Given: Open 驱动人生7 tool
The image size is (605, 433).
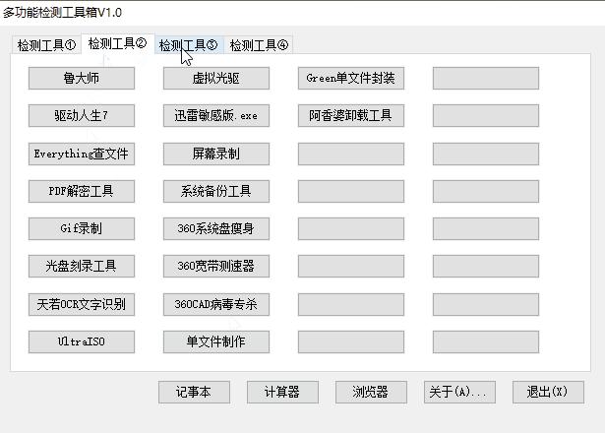Looking at the screenshot, I should pyautogui.click(x=82, y=115).
